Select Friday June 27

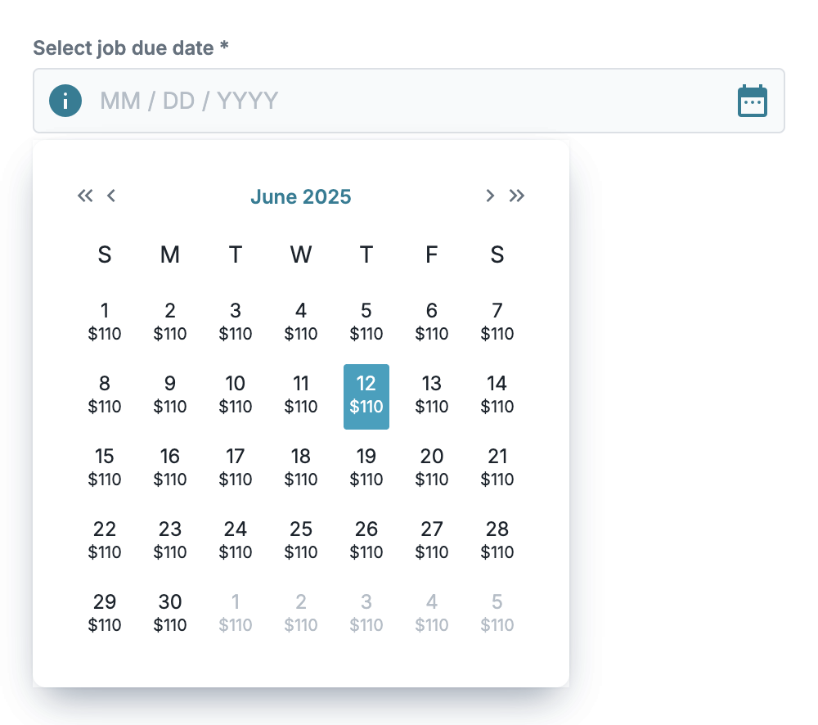coord(432,541)
